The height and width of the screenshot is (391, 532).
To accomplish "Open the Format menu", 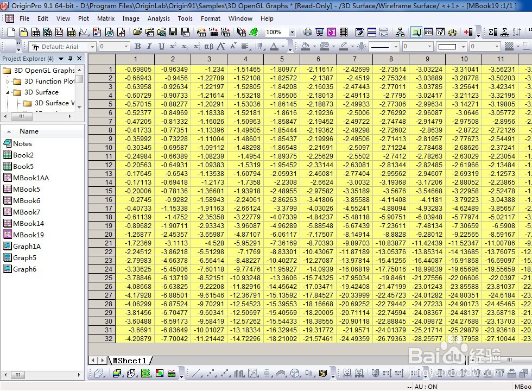I will (x=211, y=18).
